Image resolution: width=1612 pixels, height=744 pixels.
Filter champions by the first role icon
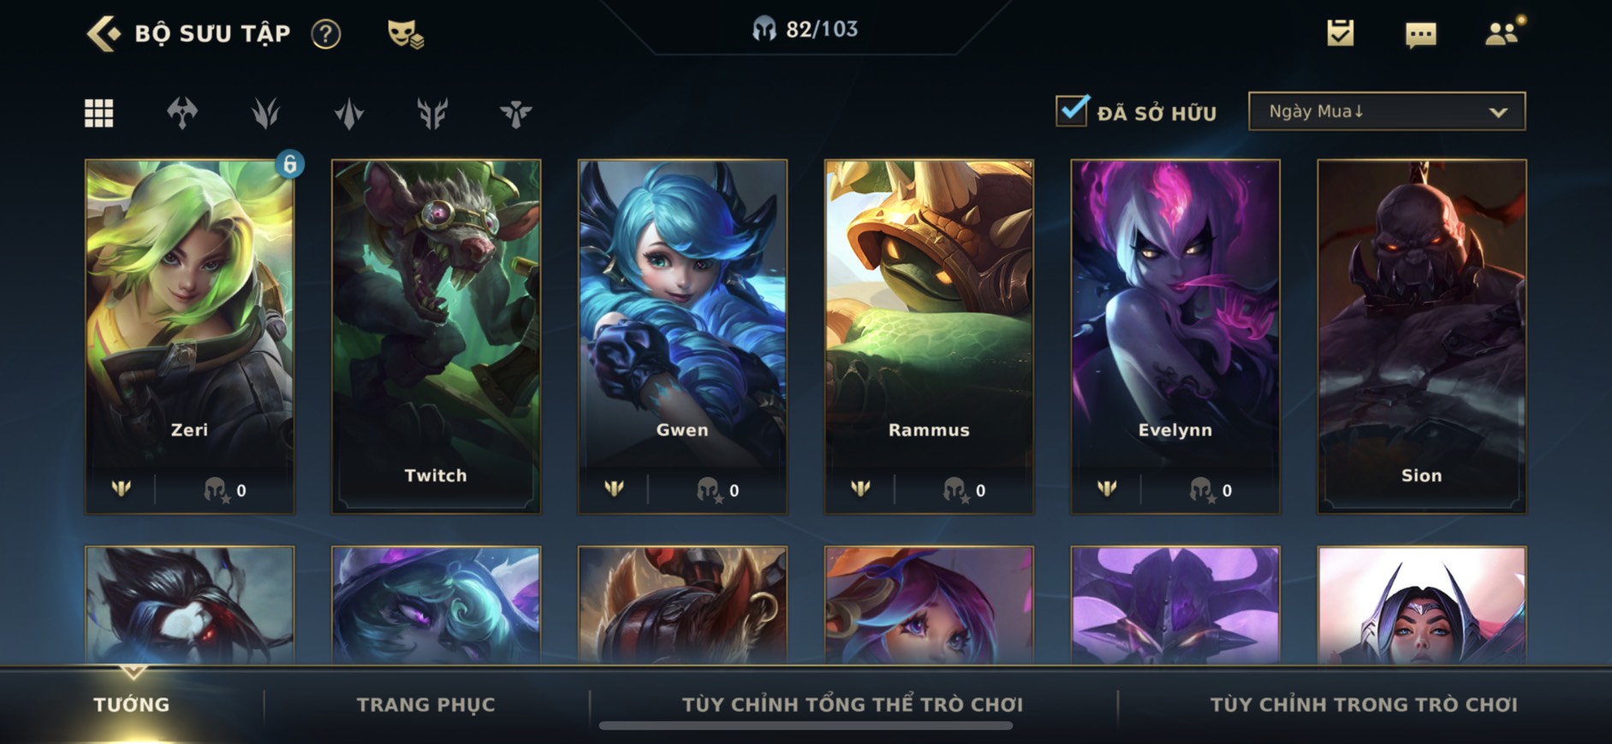click(182, 113)
